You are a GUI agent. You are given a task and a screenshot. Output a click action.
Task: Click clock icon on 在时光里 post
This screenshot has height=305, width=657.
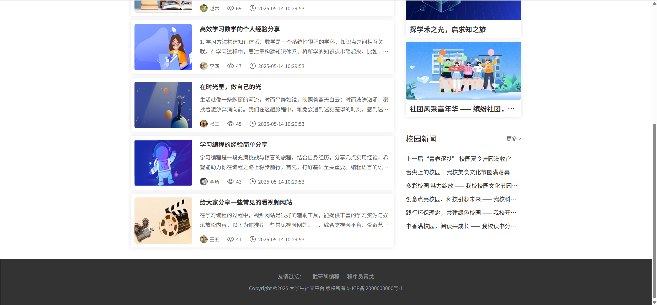click(253, 124)
